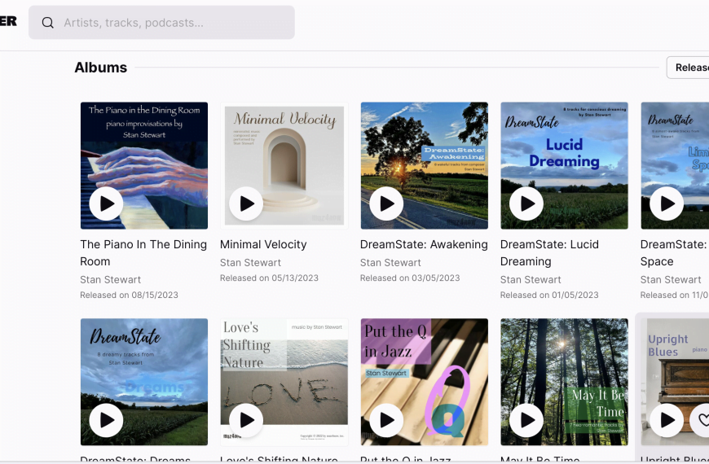The image size is (709, 464).
Task: Focus the Artists, tracks, podcasts search field
Action: [x=161, y=23]
